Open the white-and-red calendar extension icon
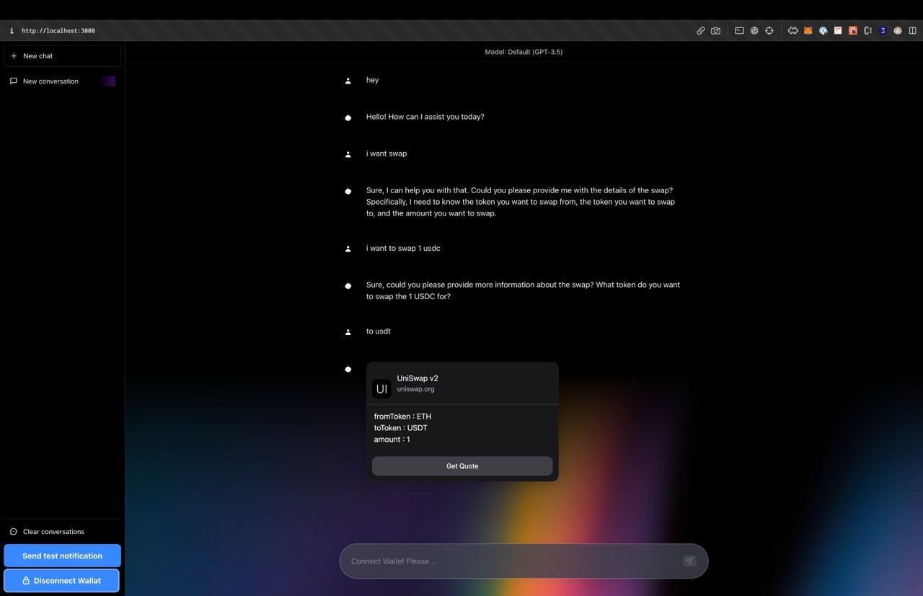This screenshot has width=923, height=596. pos(838,31)
